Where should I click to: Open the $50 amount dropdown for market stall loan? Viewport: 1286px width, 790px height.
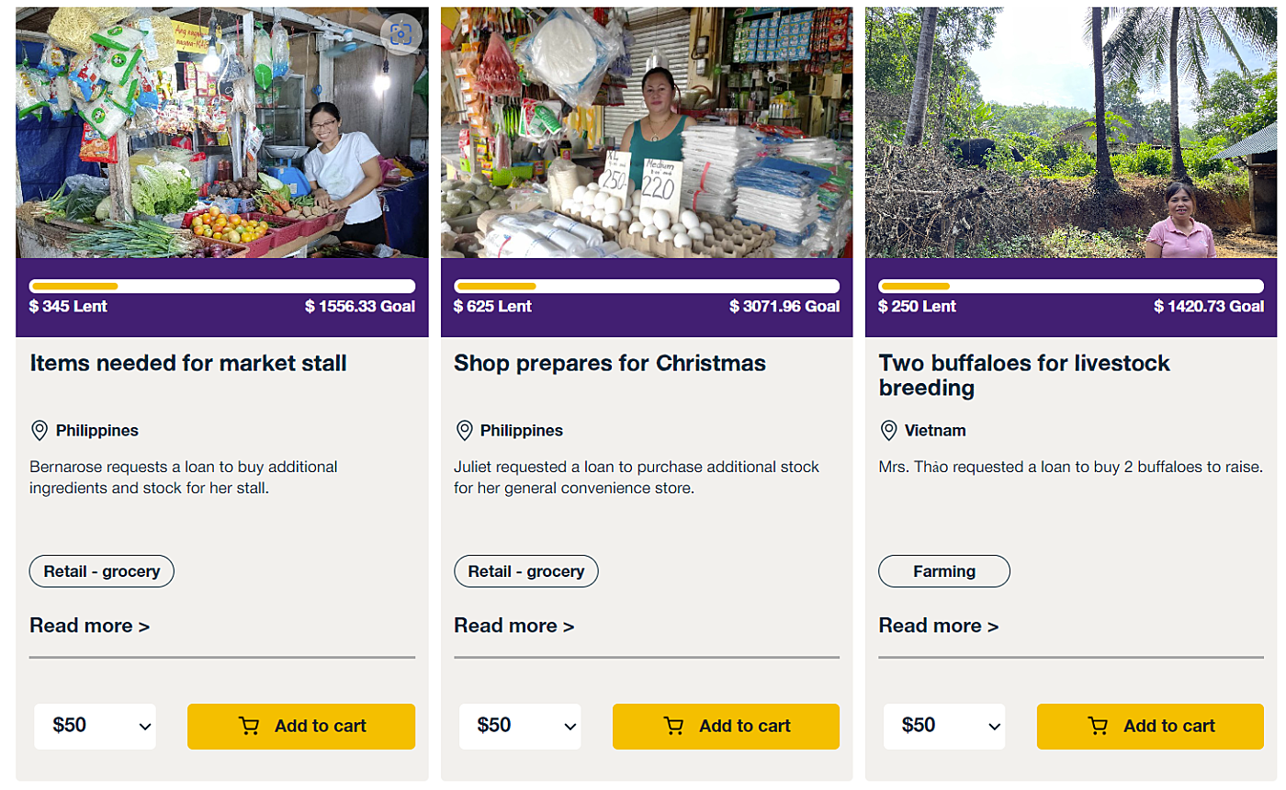[x=95, y=727]
